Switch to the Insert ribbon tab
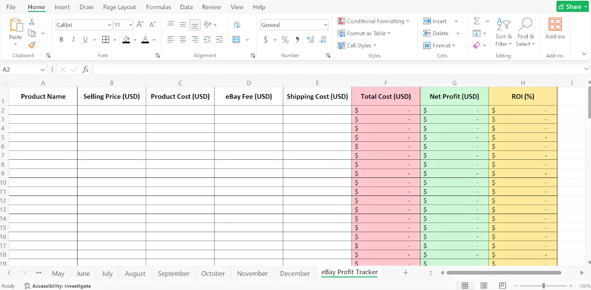This screenshot has height=290, width=591. click(62, 7)
